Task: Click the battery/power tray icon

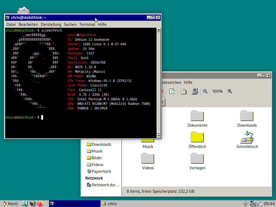Action: point(259,204)
